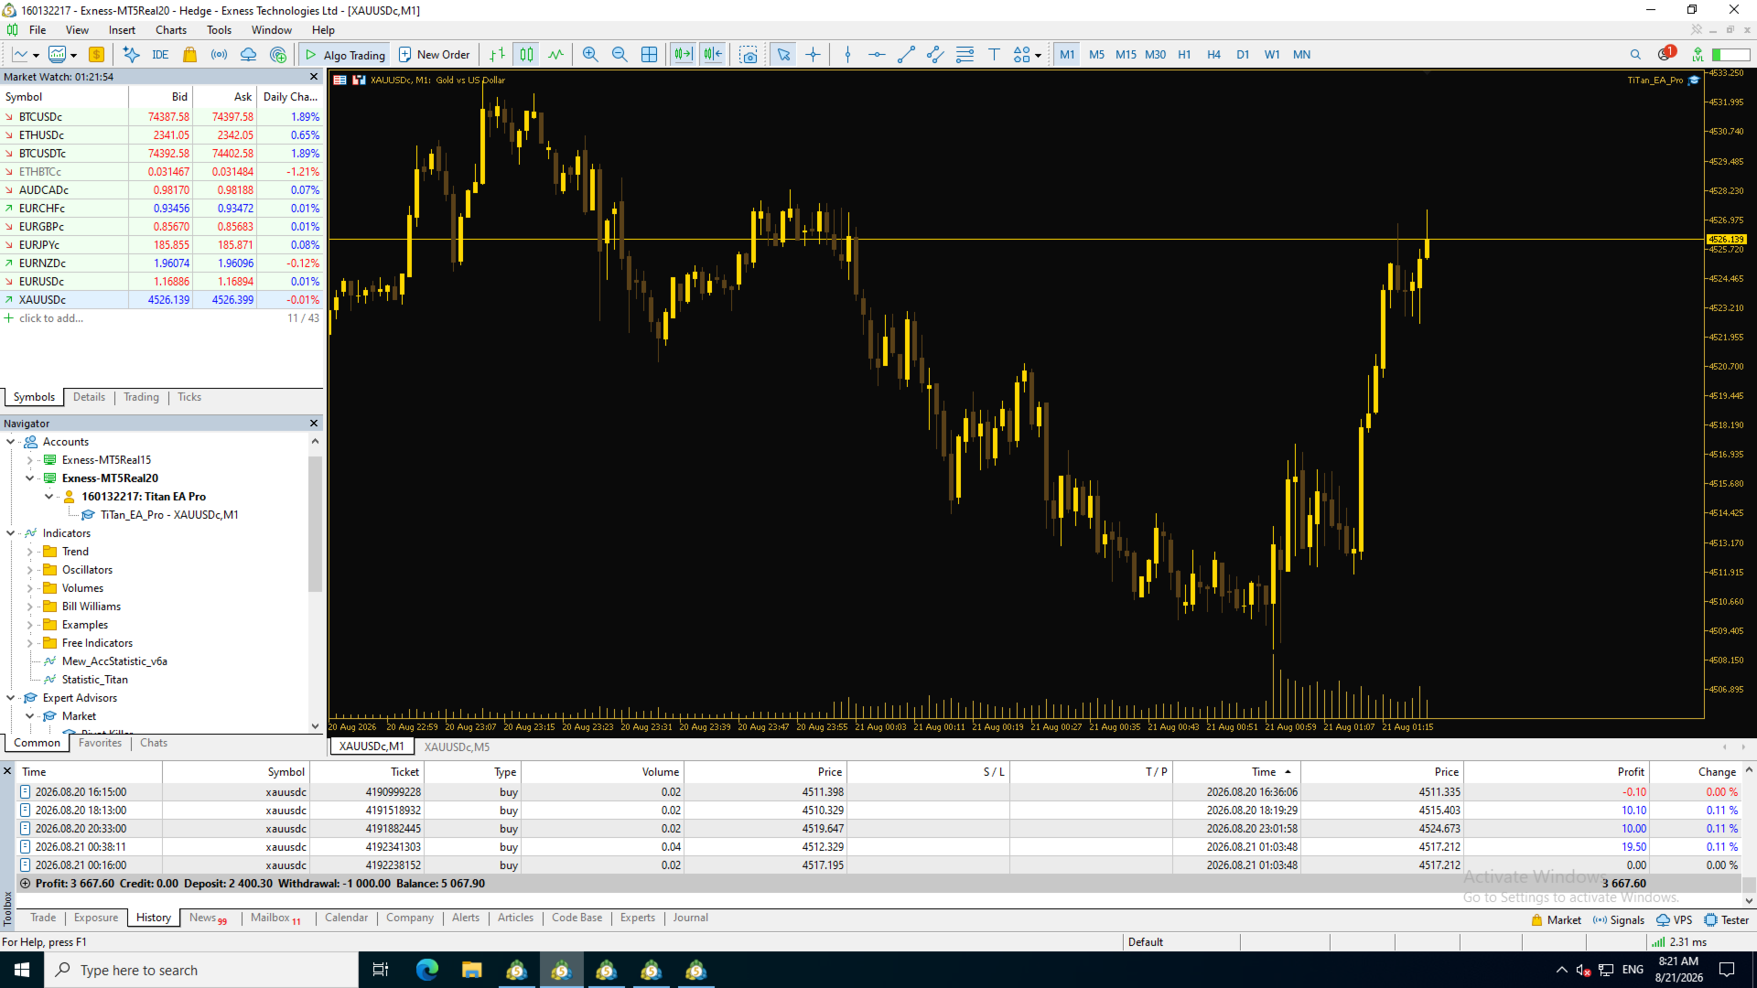Switch timeframe to M15
Image resolution: width=1757 pixels, height=988 pixels.
coord(1126,55)
